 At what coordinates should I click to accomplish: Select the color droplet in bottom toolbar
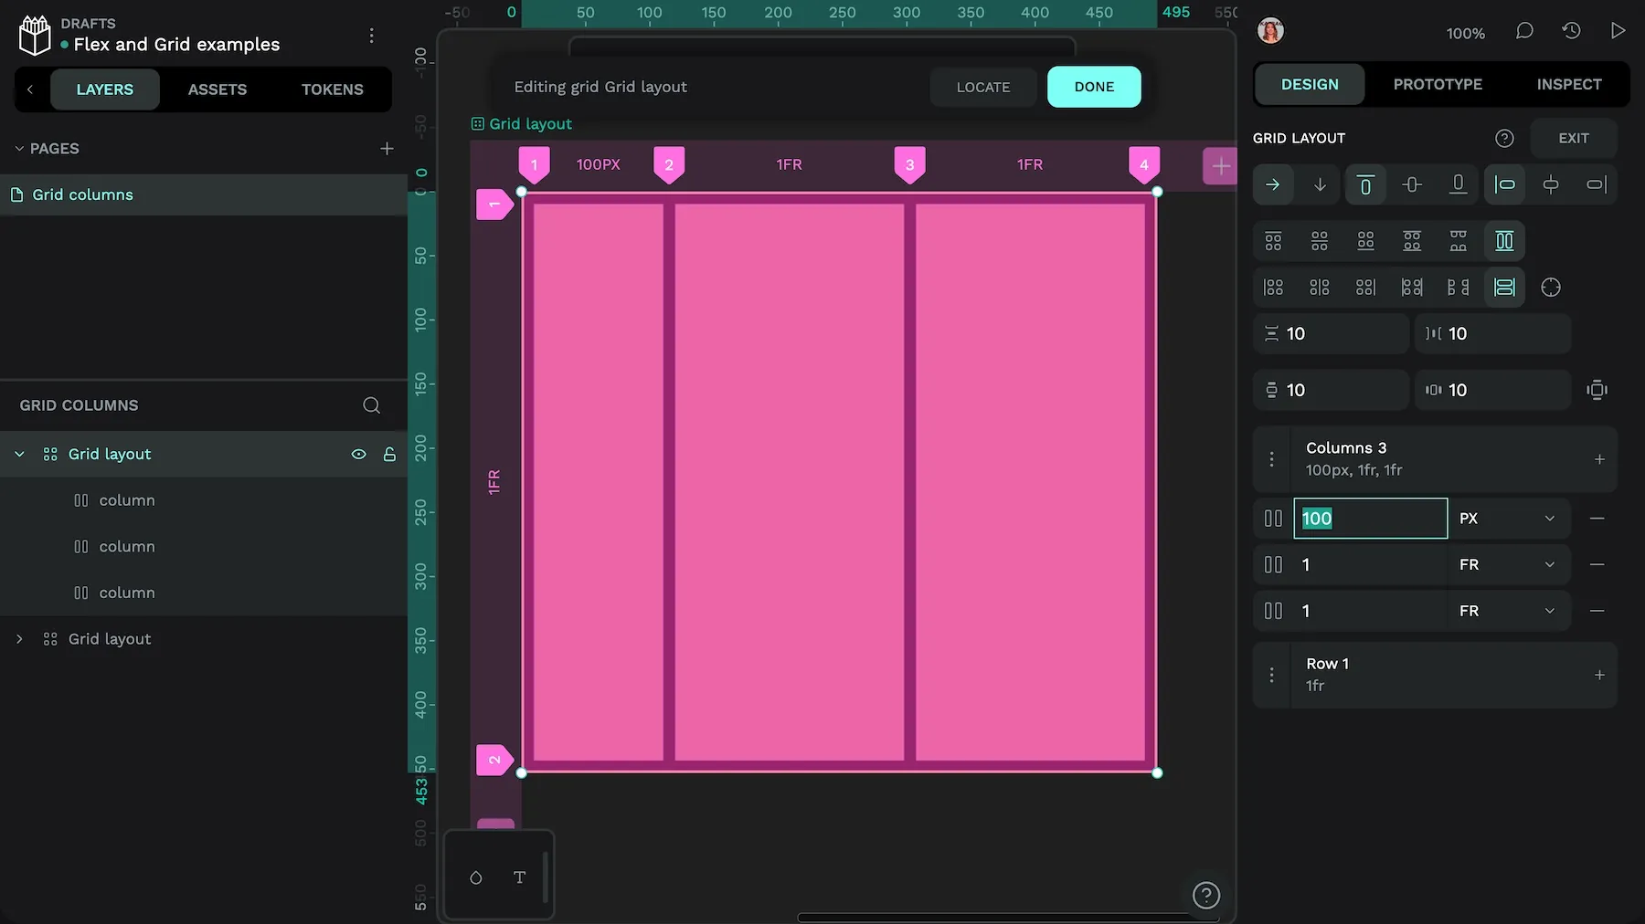(475, 877)
